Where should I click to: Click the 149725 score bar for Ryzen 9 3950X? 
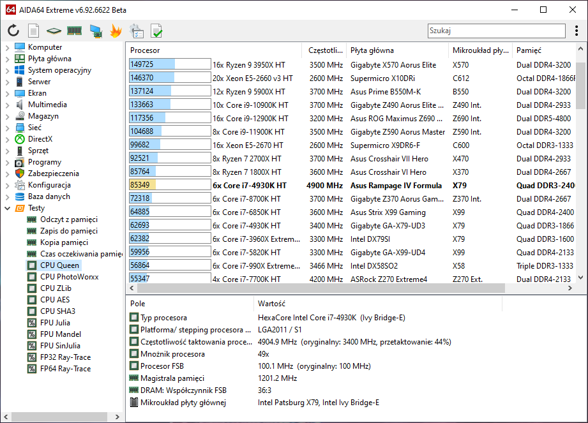[169, 64]
